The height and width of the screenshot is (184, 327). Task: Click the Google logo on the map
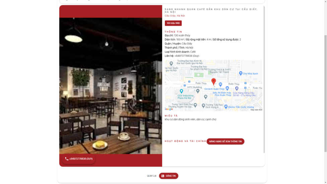click(x=169, y=109)
